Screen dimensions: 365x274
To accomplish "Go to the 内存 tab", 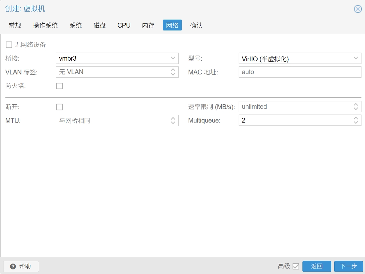I will [148, 25].
